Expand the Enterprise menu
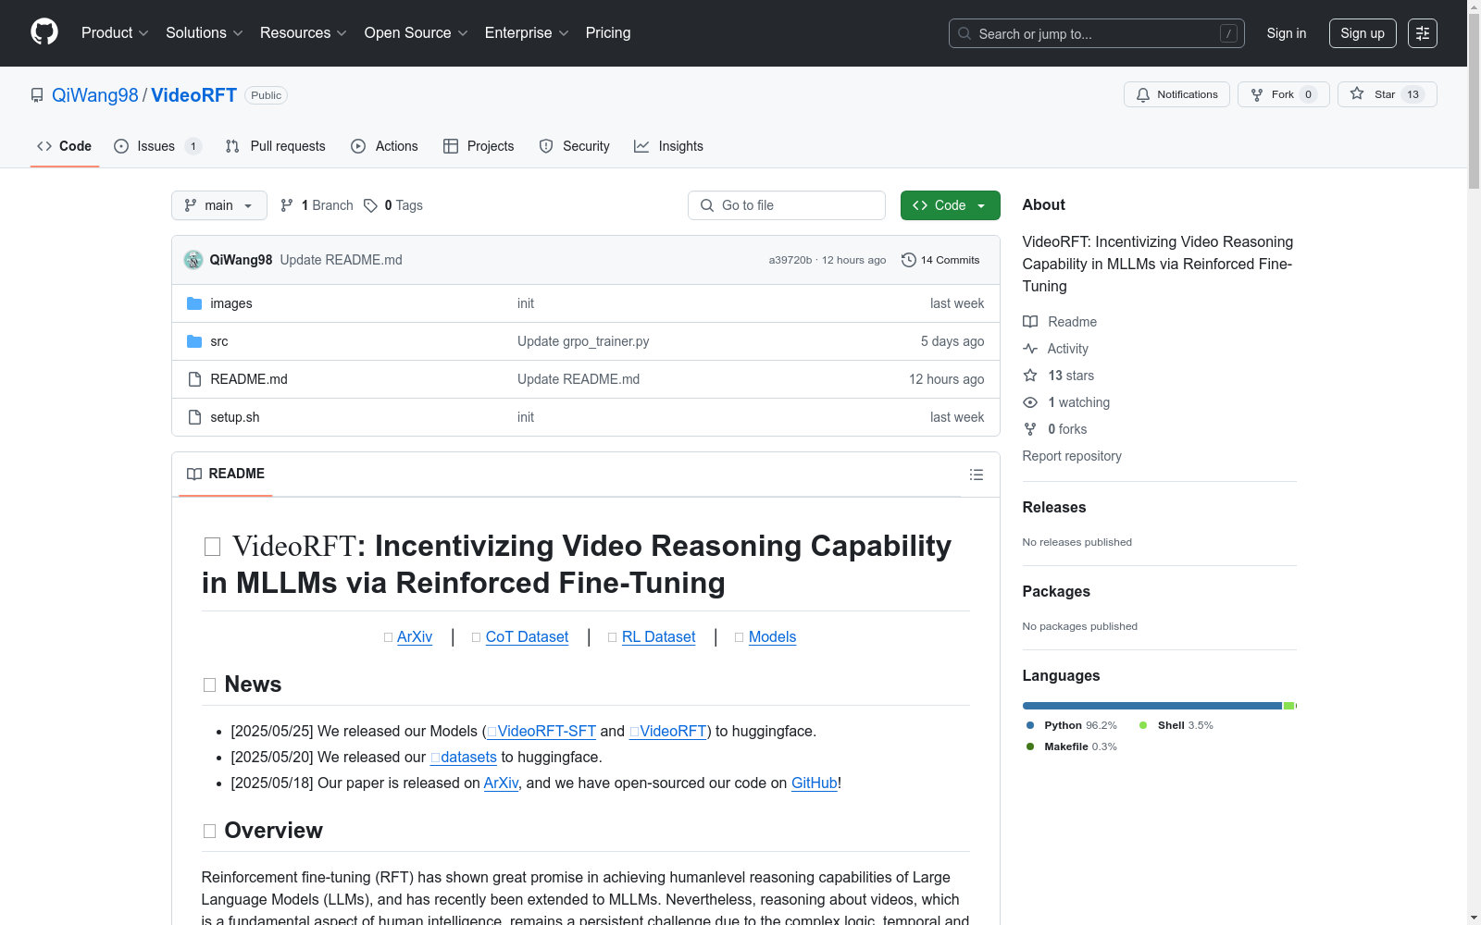This screenshot has width=1481, height=925. [527, 32]
